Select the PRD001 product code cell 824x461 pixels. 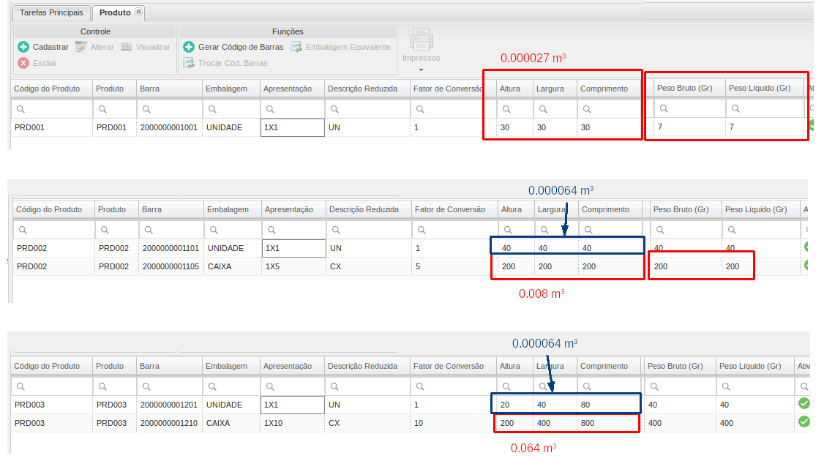pos(51,127)
